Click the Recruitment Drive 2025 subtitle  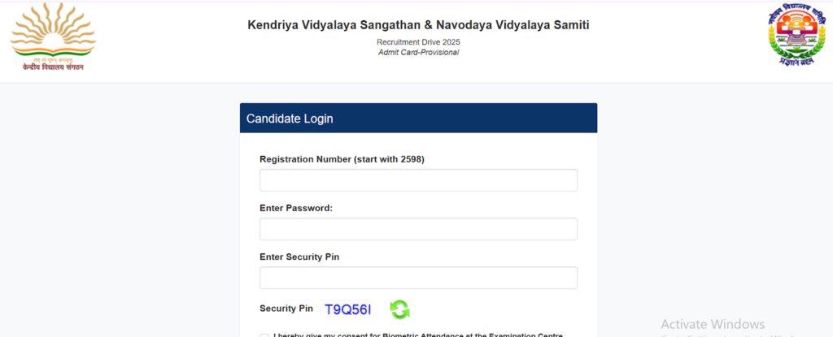418,41
